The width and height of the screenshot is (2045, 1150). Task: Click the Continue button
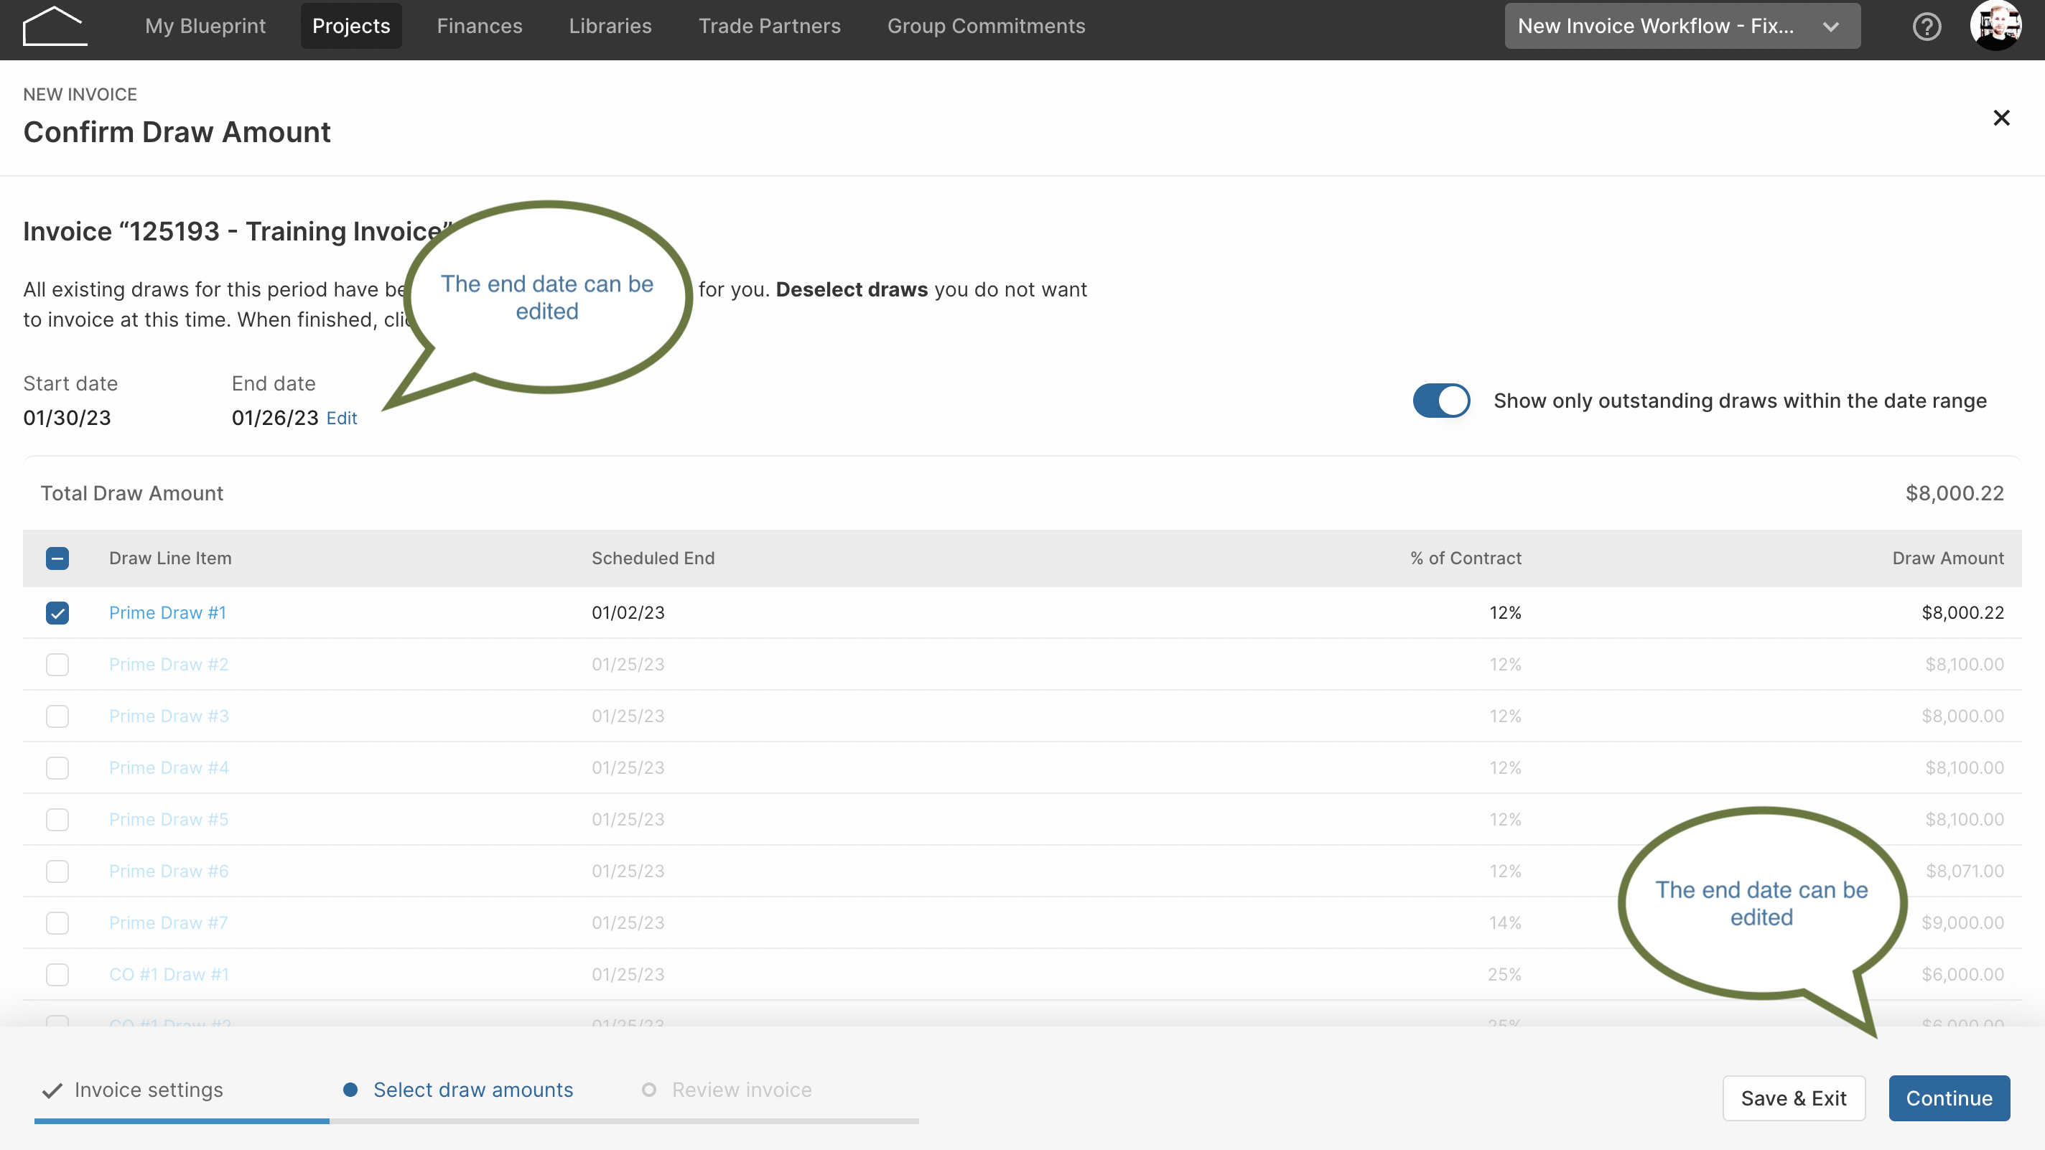[x=1949, y=1098]
